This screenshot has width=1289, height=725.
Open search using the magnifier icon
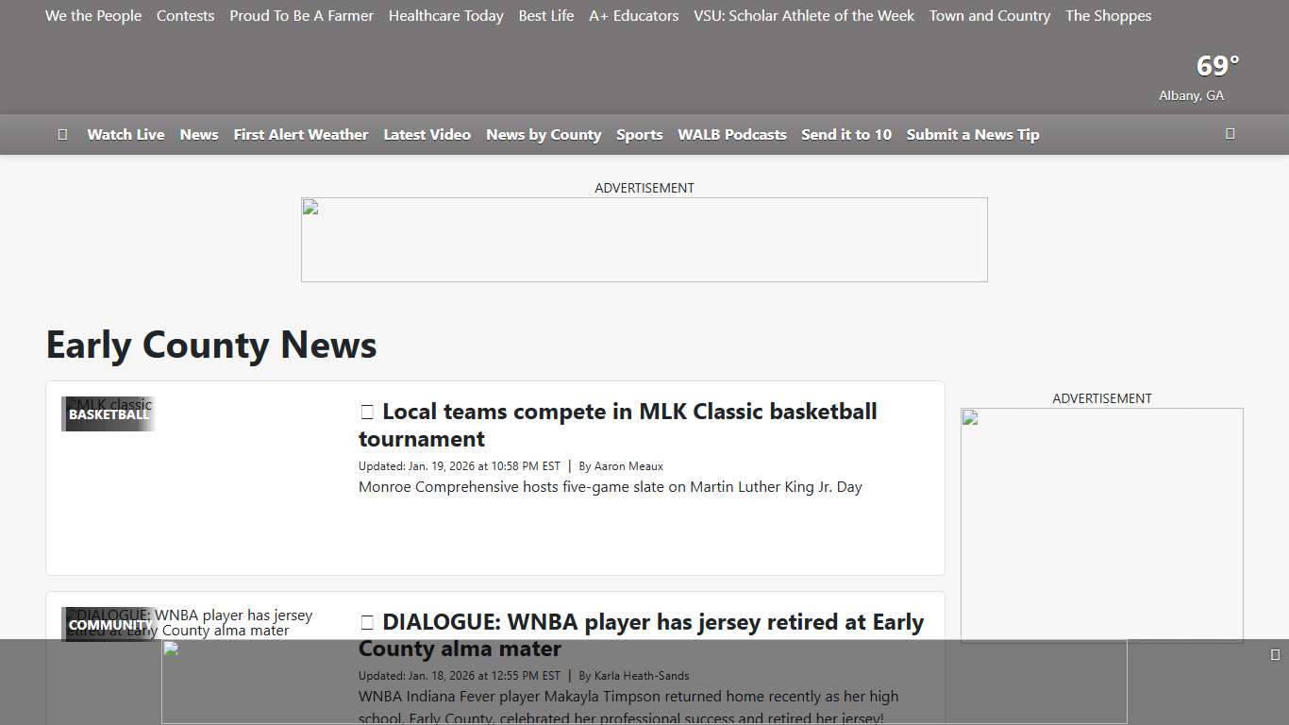(x=1230, y=134)
